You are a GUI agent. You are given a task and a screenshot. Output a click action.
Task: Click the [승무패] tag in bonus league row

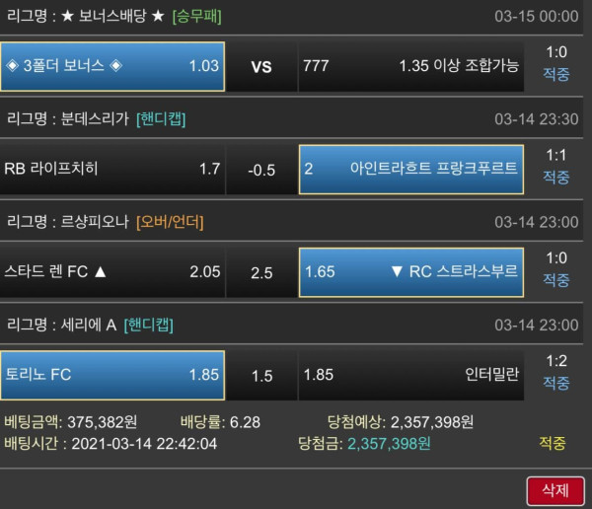coord(196,16)
